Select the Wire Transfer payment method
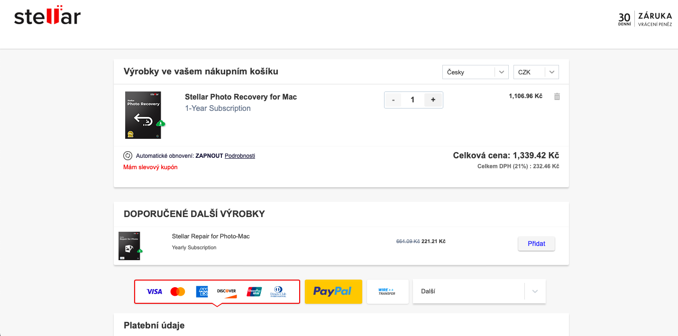The image size is (678, 336). click(x=387, y=291)
